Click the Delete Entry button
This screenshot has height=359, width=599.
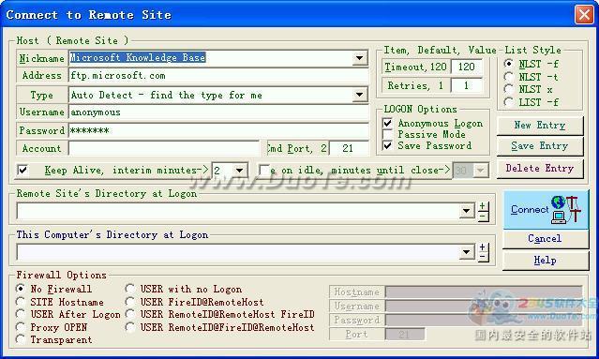coord(540,169)
